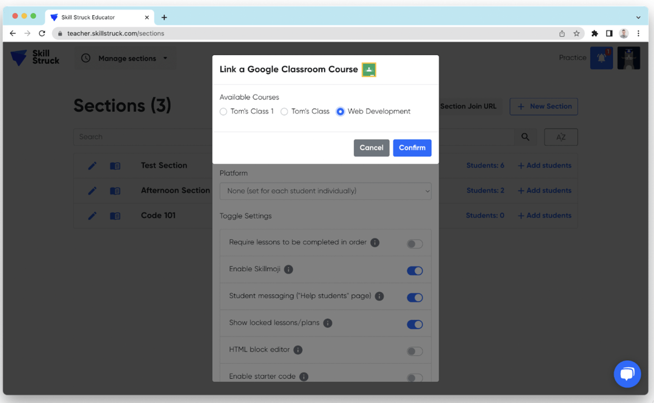Open the curriculum book icon for Afternoon Section
The height and width of the screenshot is (403, 654).
(x=115, y=190)
